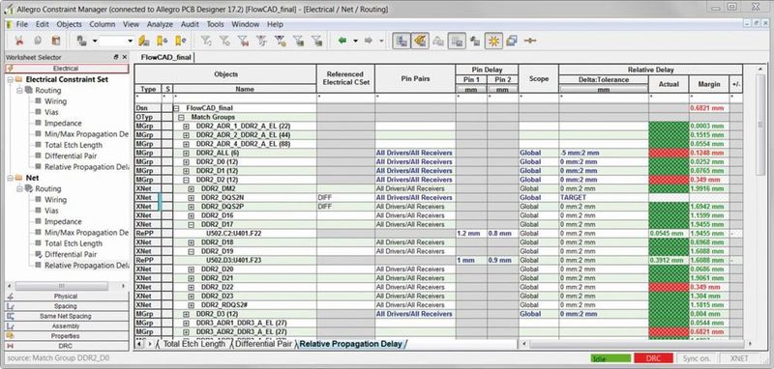
Task: Expand the DDR2_ALL (6) match group
Action: tap(186, 153)
